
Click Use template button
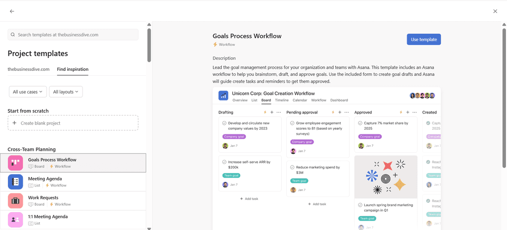(x=423, y=39)
